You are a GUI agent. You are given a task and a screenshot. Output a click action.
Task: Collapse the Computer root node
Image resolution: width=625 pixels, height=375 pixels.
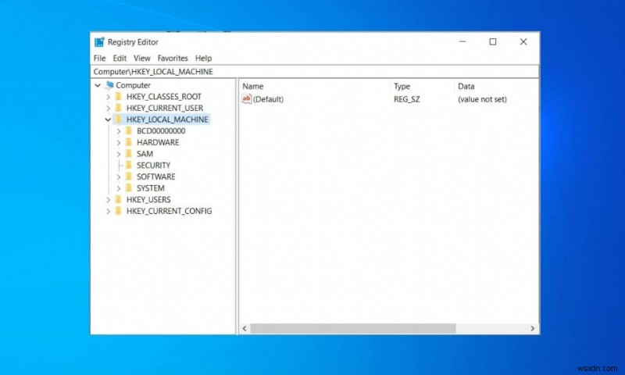pyautogui.click(x=98, y=85)
